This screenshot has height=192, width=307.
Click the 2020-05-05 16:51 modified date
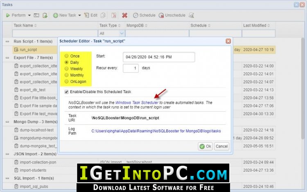tap(258, 146)
